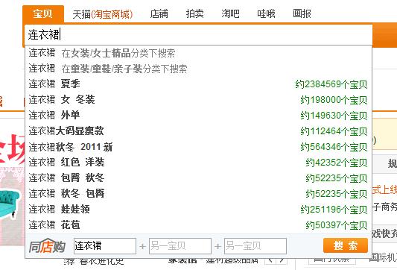Focus the middle 另一宝贝 input field

point(180,246)
